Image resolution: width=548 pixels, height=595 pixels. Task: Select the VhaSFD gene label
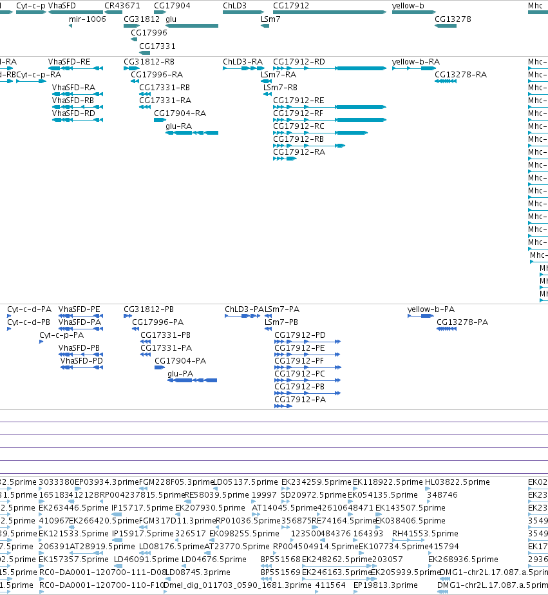coord(62,6)
